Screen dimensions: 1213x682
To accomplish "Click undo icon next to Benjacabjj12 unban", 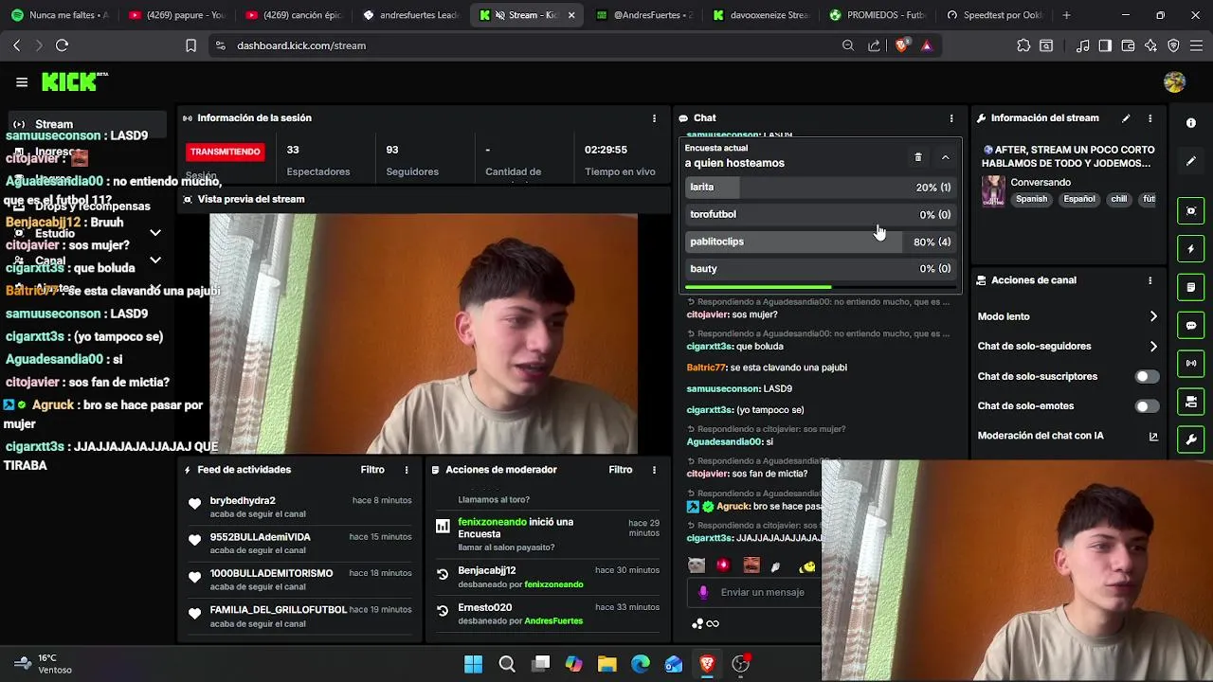I will [442, 574].
